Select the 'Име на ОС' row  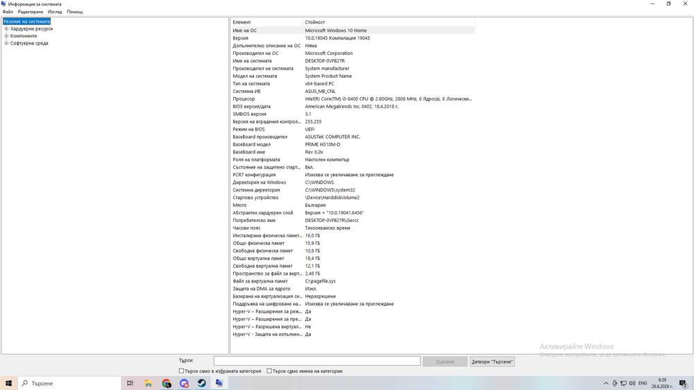point(353,31)
